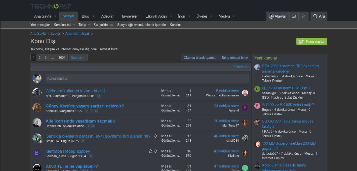Open sidebar topic M.2 SSD mi normal SSD mi?

click(x=286, y=88)
